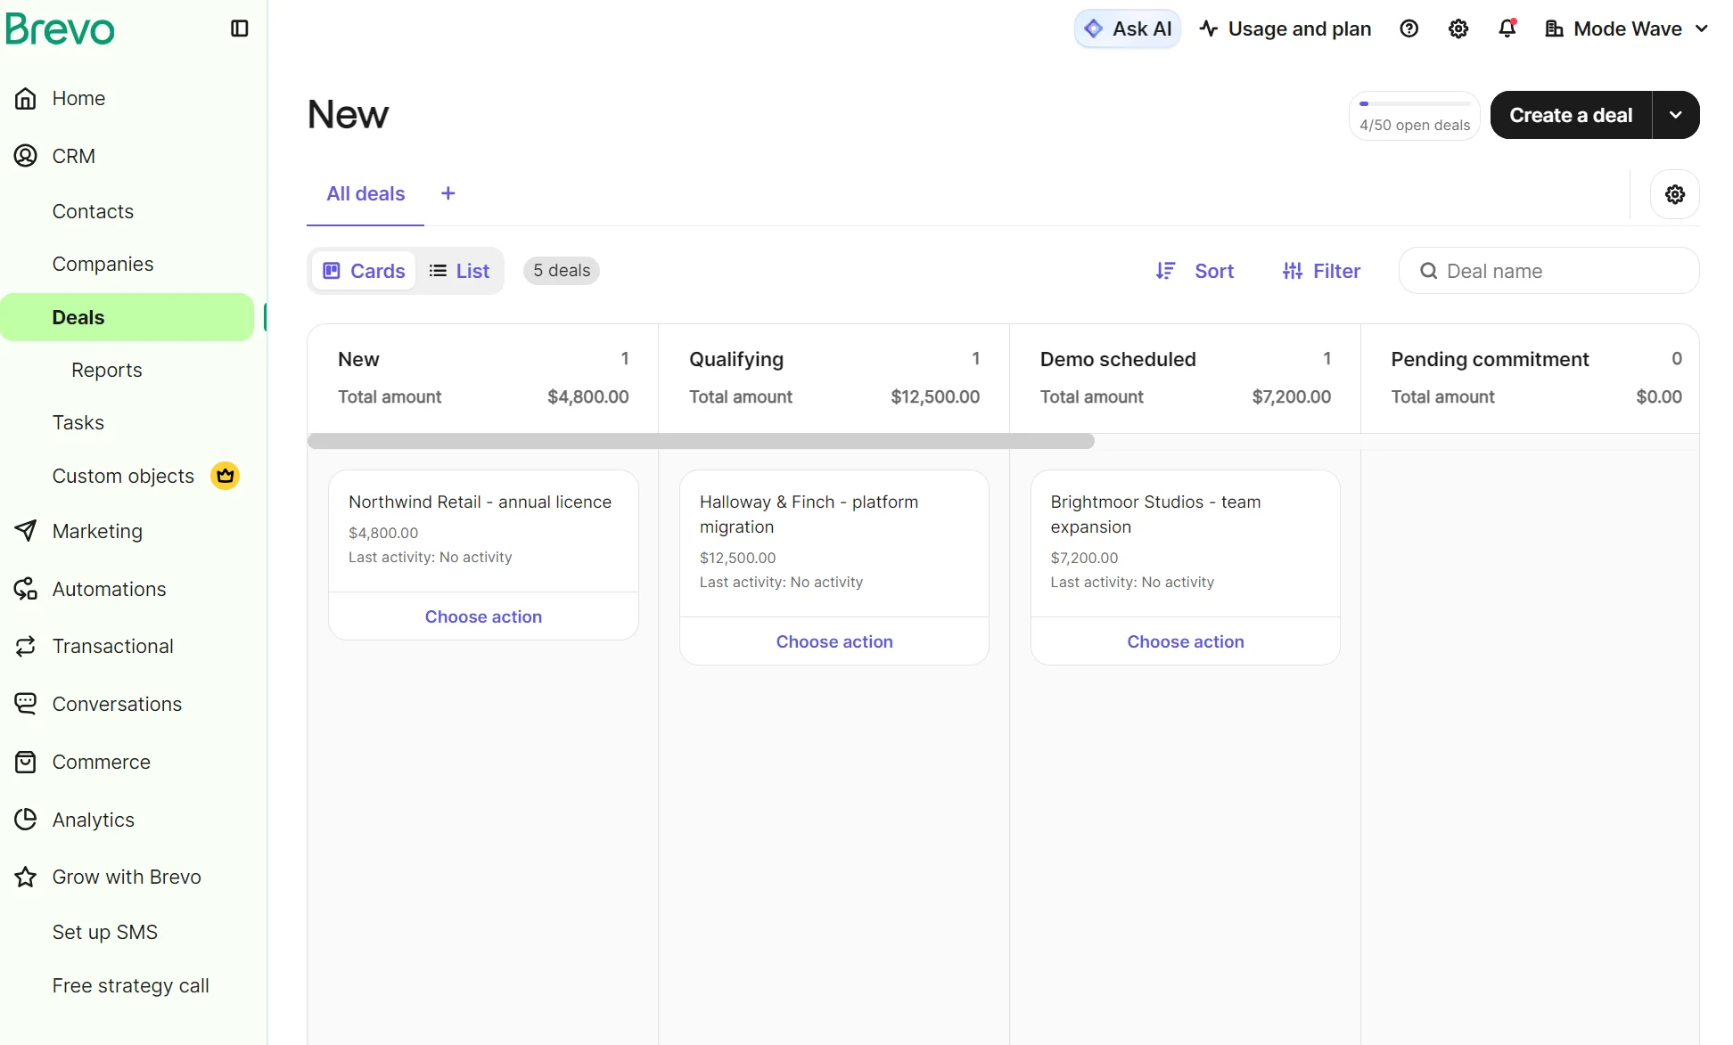Click the Sort icon

[1166, 271]
